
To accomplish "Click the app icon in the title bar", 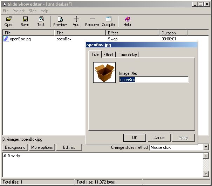I will coord(5,4).
